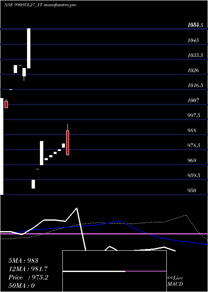Click the Price : 975.2 value
This screenshot has width=208, height=292.
(28, 277)
